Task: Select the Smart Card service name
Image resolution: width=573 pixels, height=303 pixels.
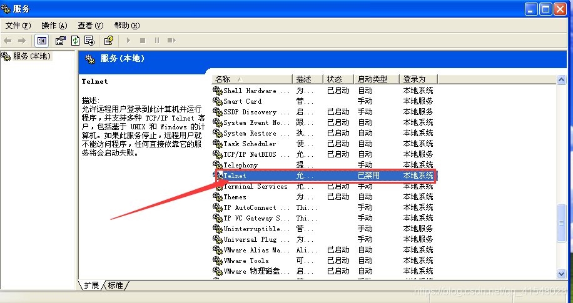Action: coord(242,101)
